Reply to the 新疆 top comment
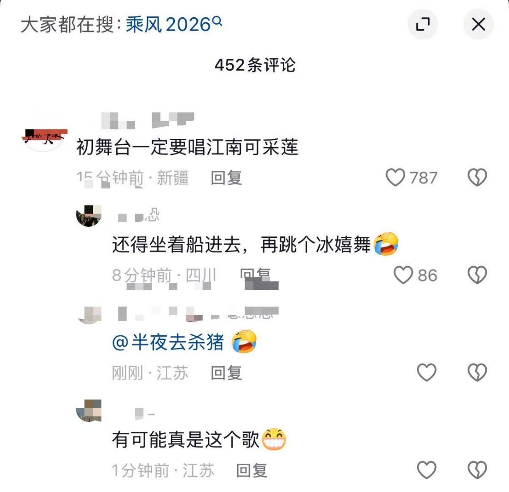 (226, 178)
